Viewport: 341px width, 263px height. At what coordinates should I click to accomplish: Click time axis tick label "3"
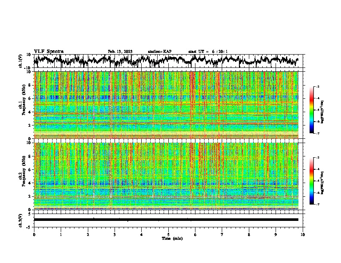coord(115,235)
